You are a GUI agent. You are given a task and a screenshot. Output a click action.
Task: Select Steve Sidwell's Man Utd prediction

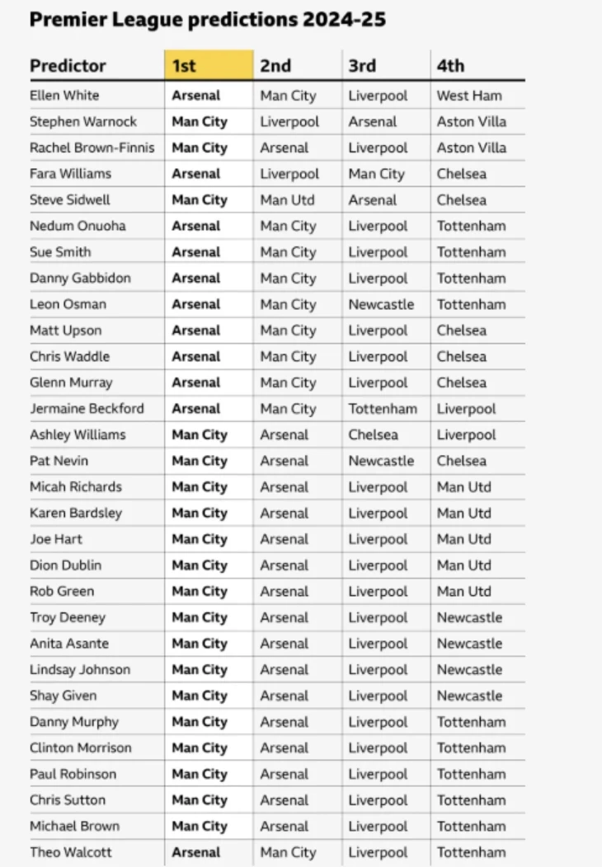(287, 200)
